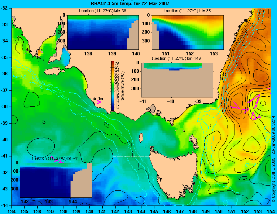
Task: Select the vertical dash-dot section line at longitude 146
Action: click(167, 137)
